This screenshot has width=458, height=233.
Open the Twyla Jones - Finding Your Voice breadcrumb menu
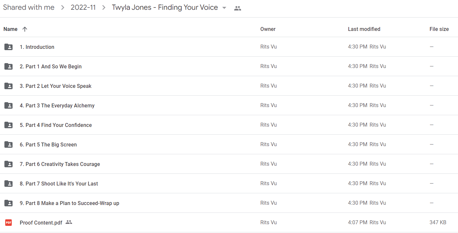pos(165,7)
